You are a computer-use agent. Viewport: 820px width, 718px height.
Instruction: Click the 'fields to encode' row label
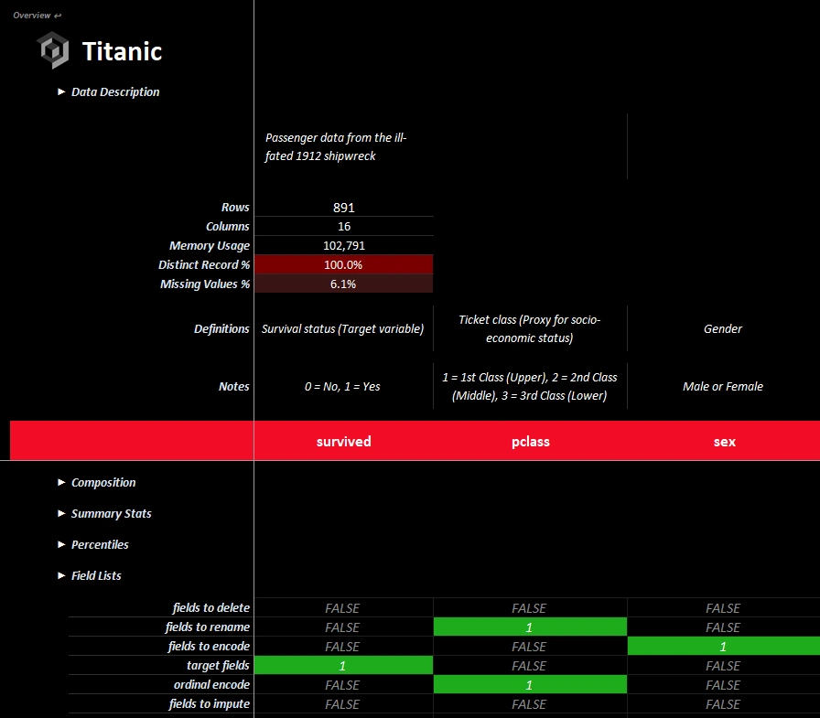[x=210, y=647]
